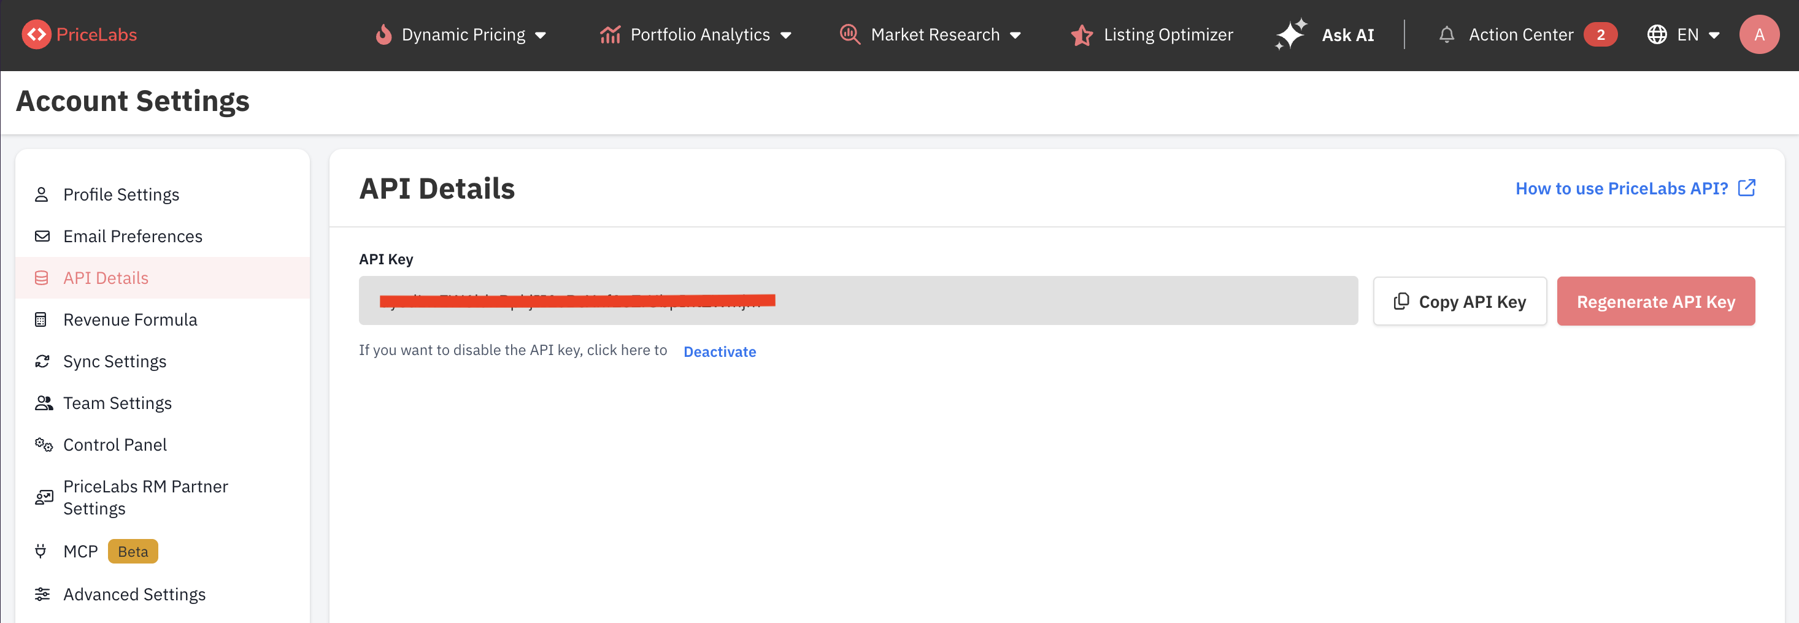Click the 'API Details' panel heading

coord(436,188)
